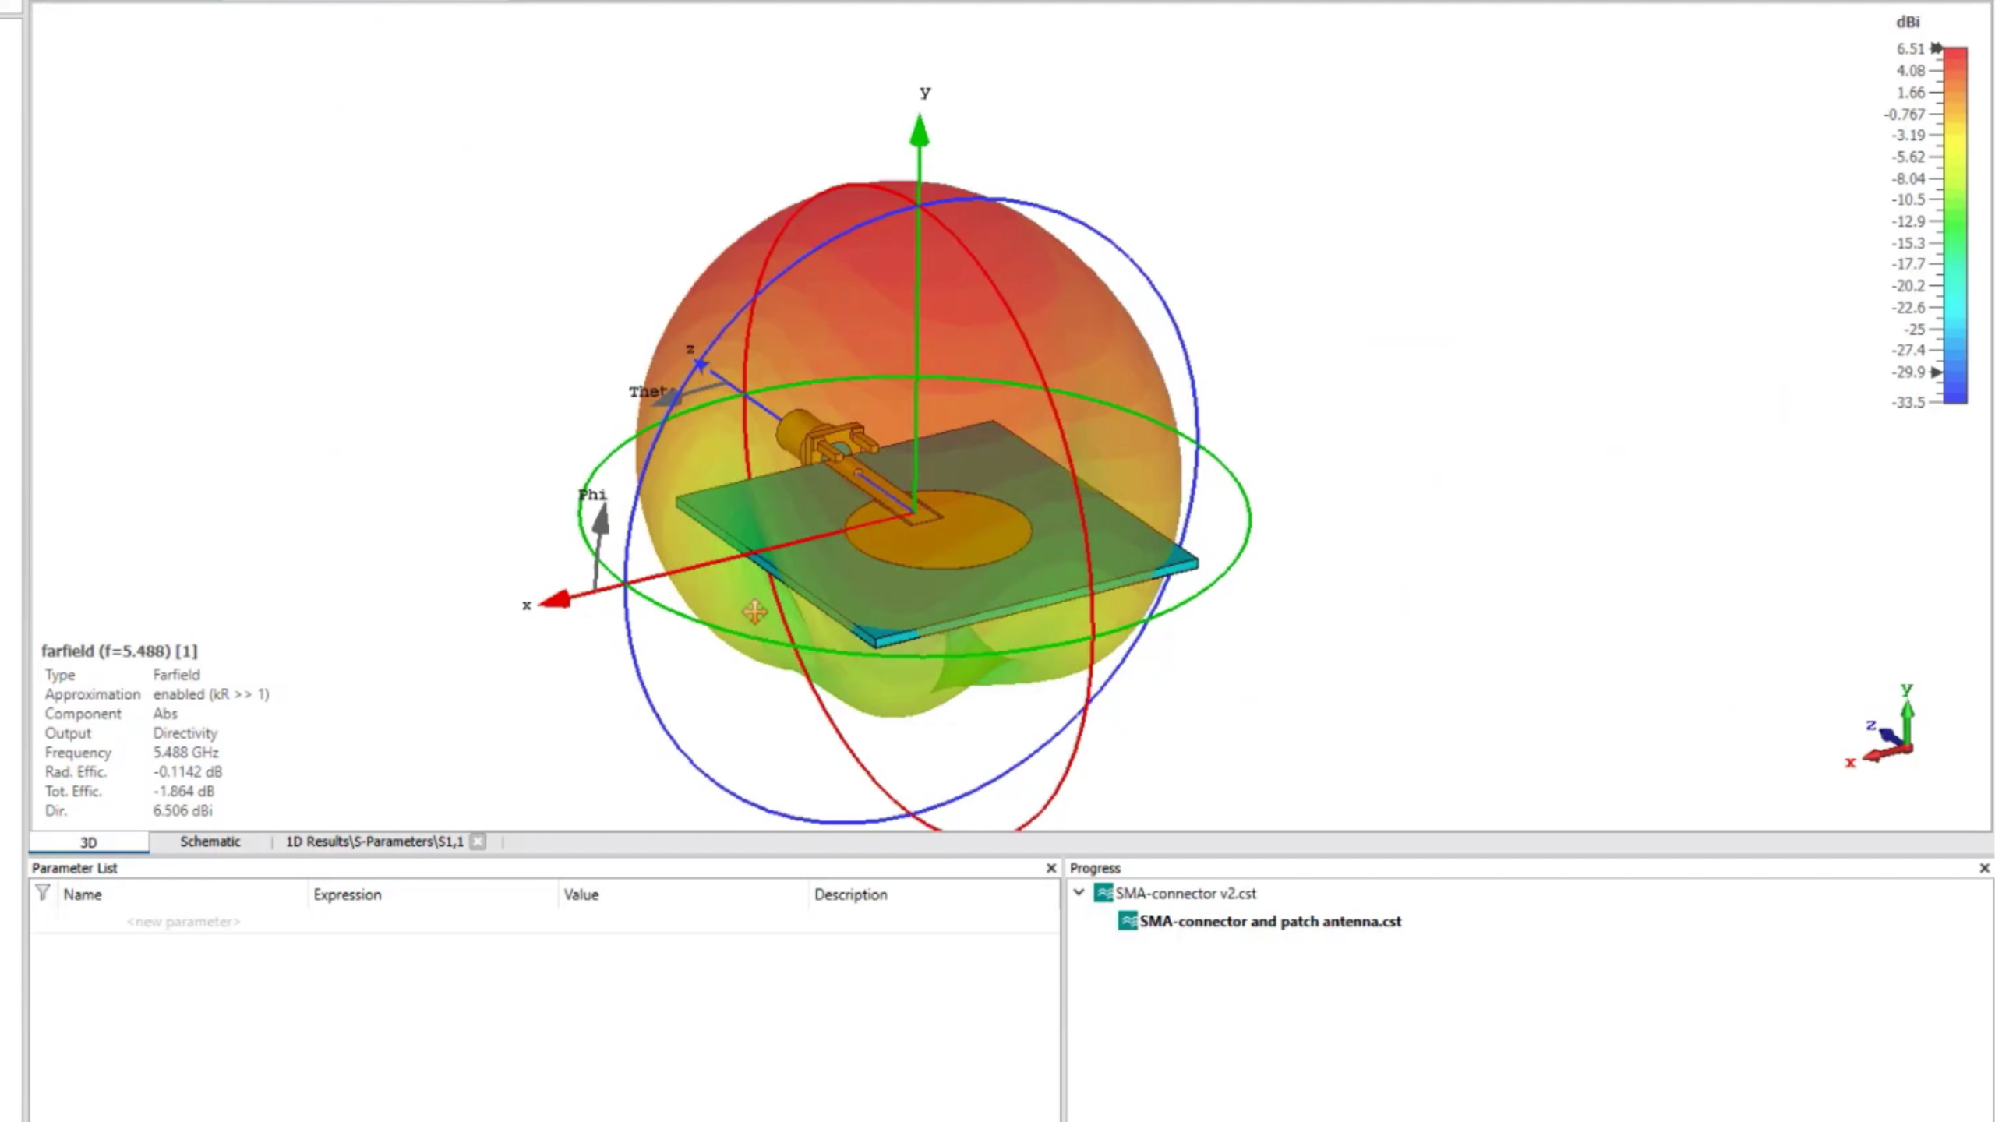1995x1122 pixels.
Task: Click the circular patch on the antenna board
Action: (938, 530)
